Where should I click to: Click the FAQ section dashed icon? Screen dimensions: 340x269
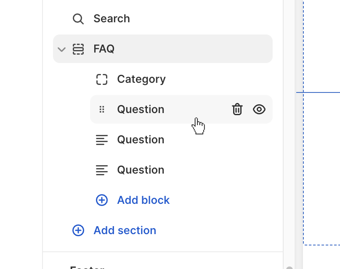(x=78, y=49)
